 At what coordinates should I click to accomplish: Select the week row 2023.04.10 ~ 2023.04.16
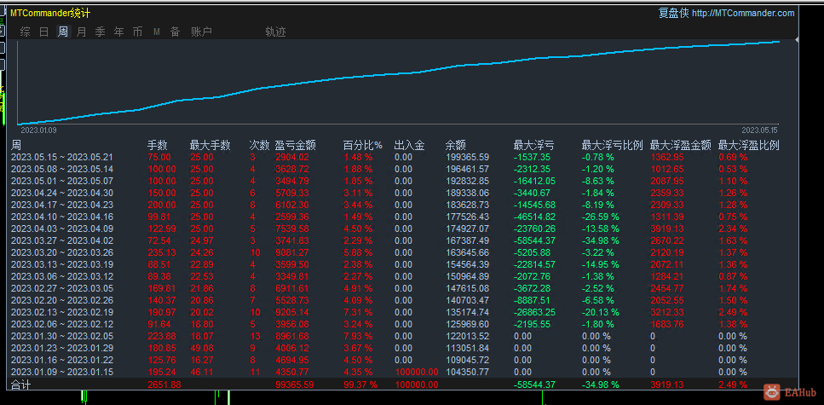pos(402,217)
